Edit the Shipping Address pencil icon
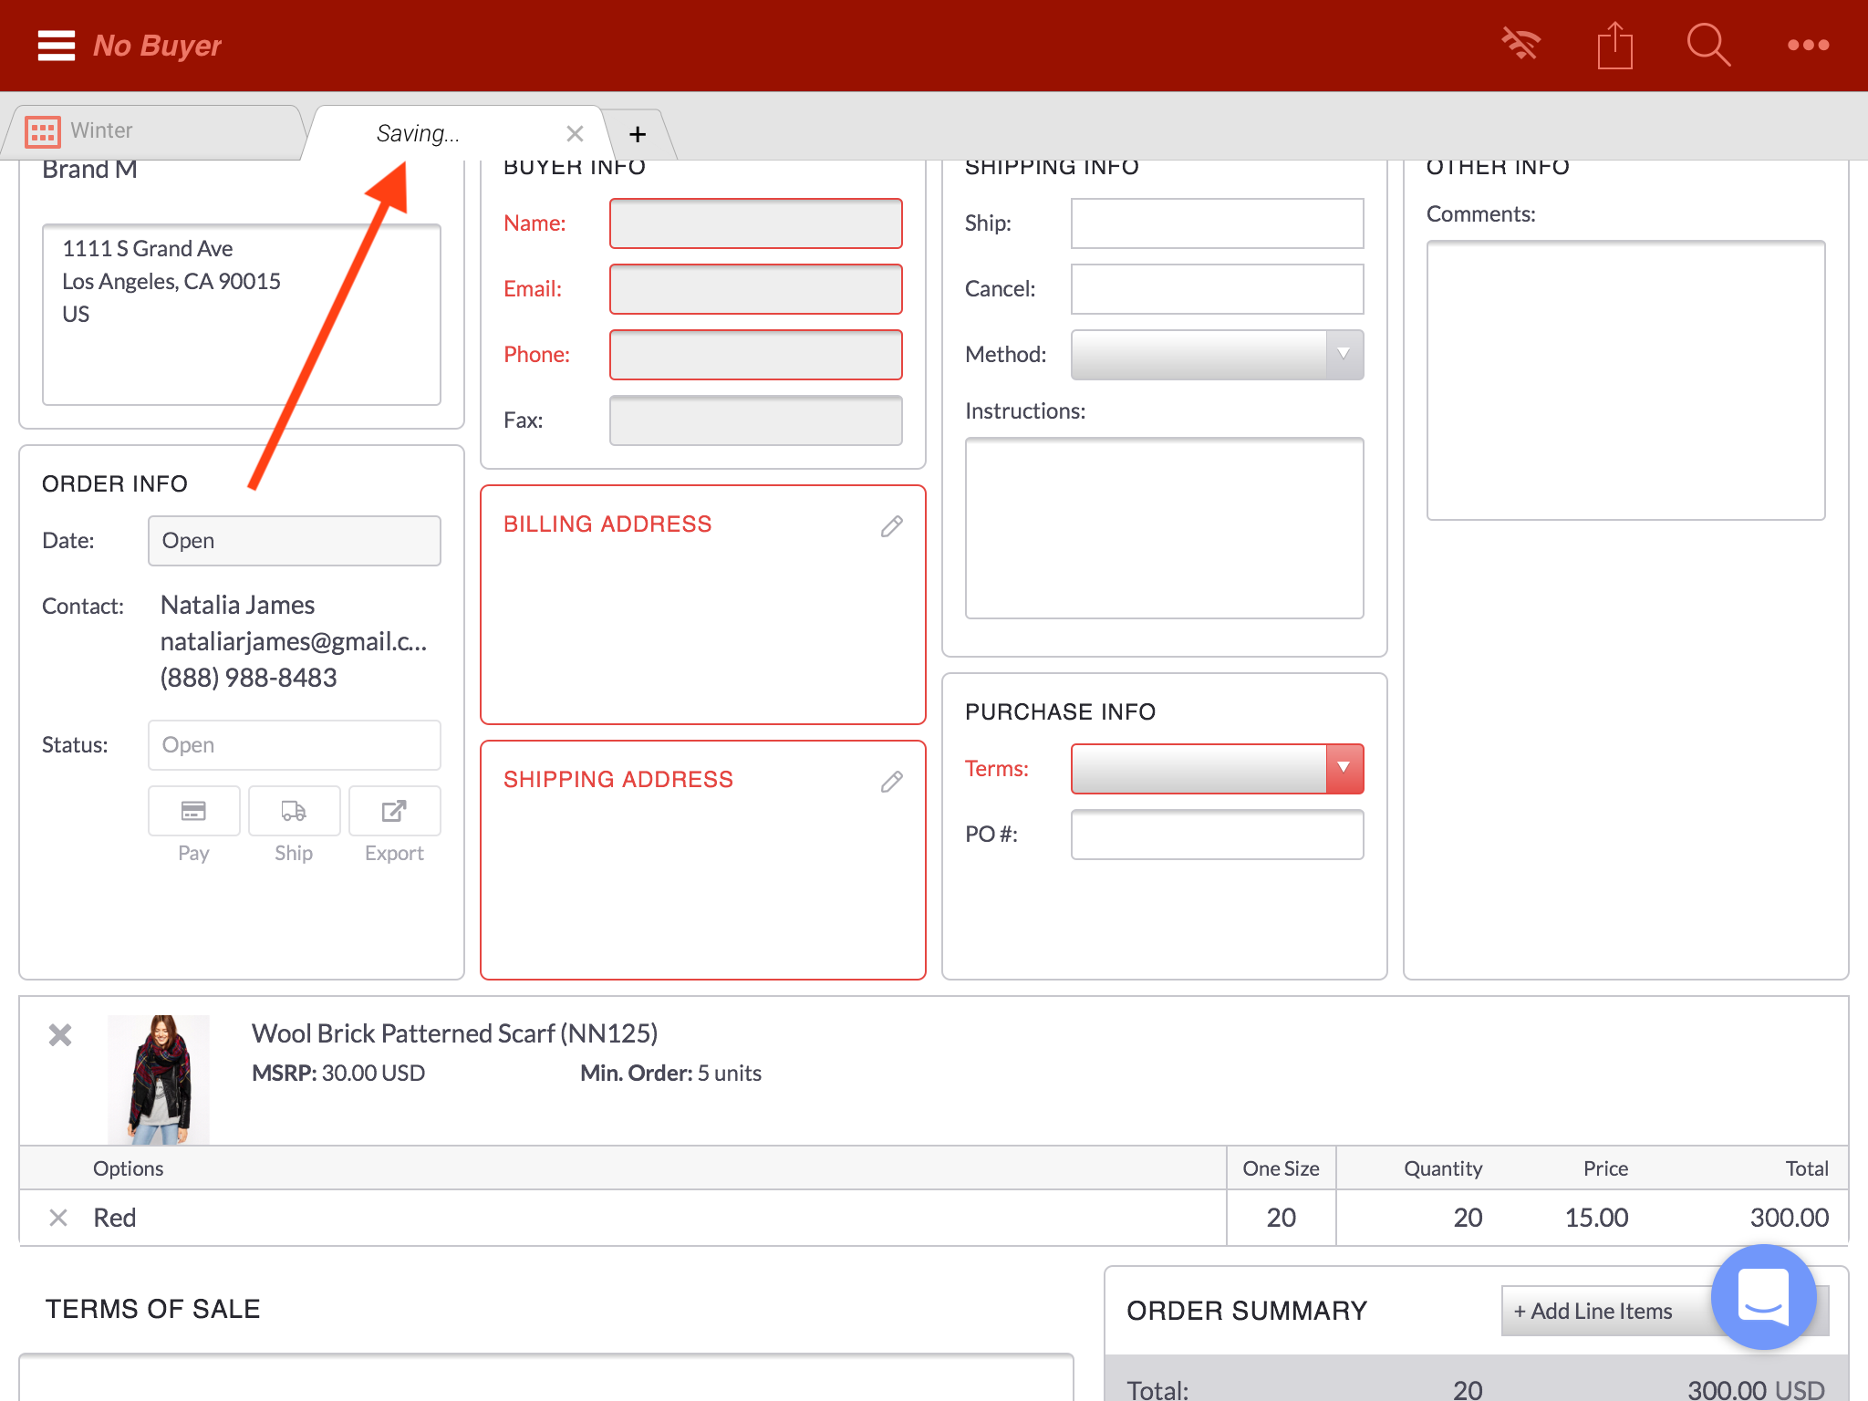Image resolution: width=1868 pixels, height=1401 pixels. point(892,782)
